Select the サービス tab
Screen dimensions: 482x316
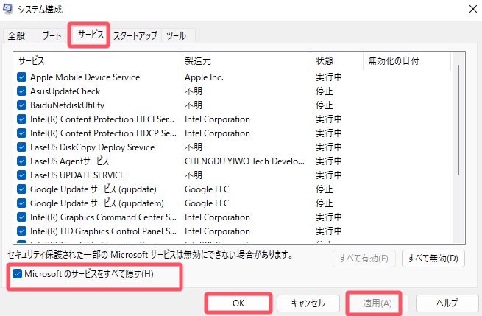91,34
